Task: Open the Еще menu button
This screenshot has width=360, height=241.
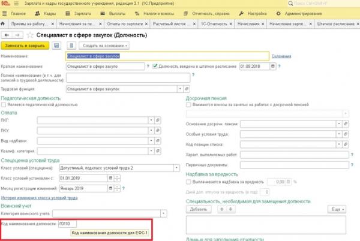Action: coord(337,209)
